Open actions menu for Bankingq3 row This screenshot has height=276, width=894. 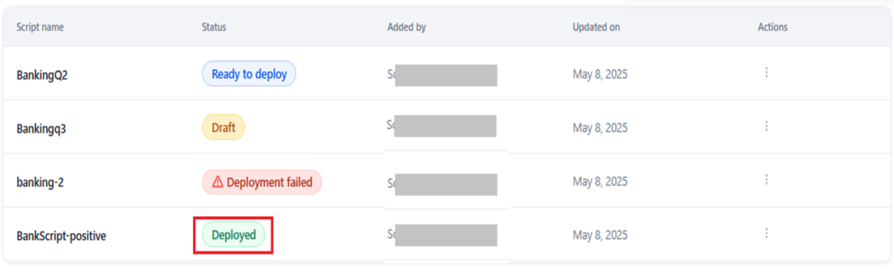point(766,126)
